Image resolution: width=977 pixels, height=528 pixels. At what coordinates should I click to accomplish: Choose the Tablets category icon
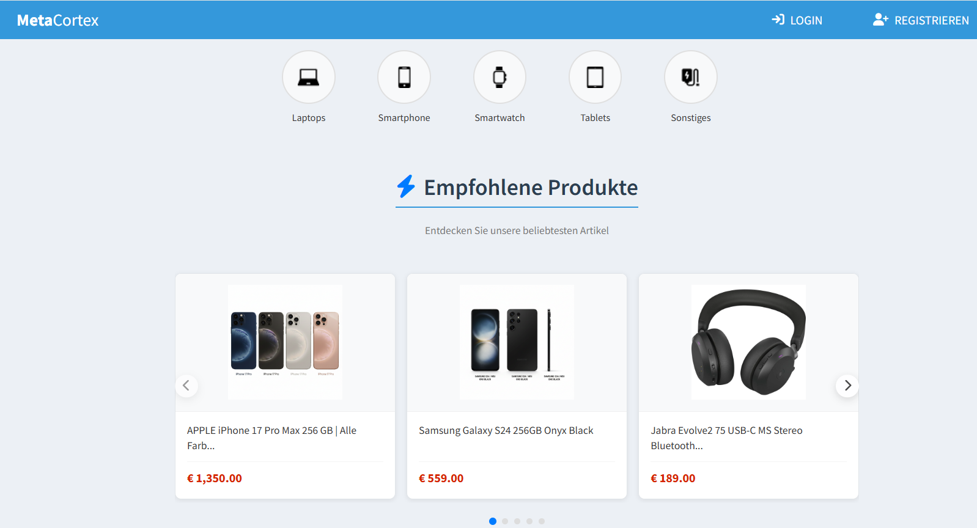click(x=595, y=77)
